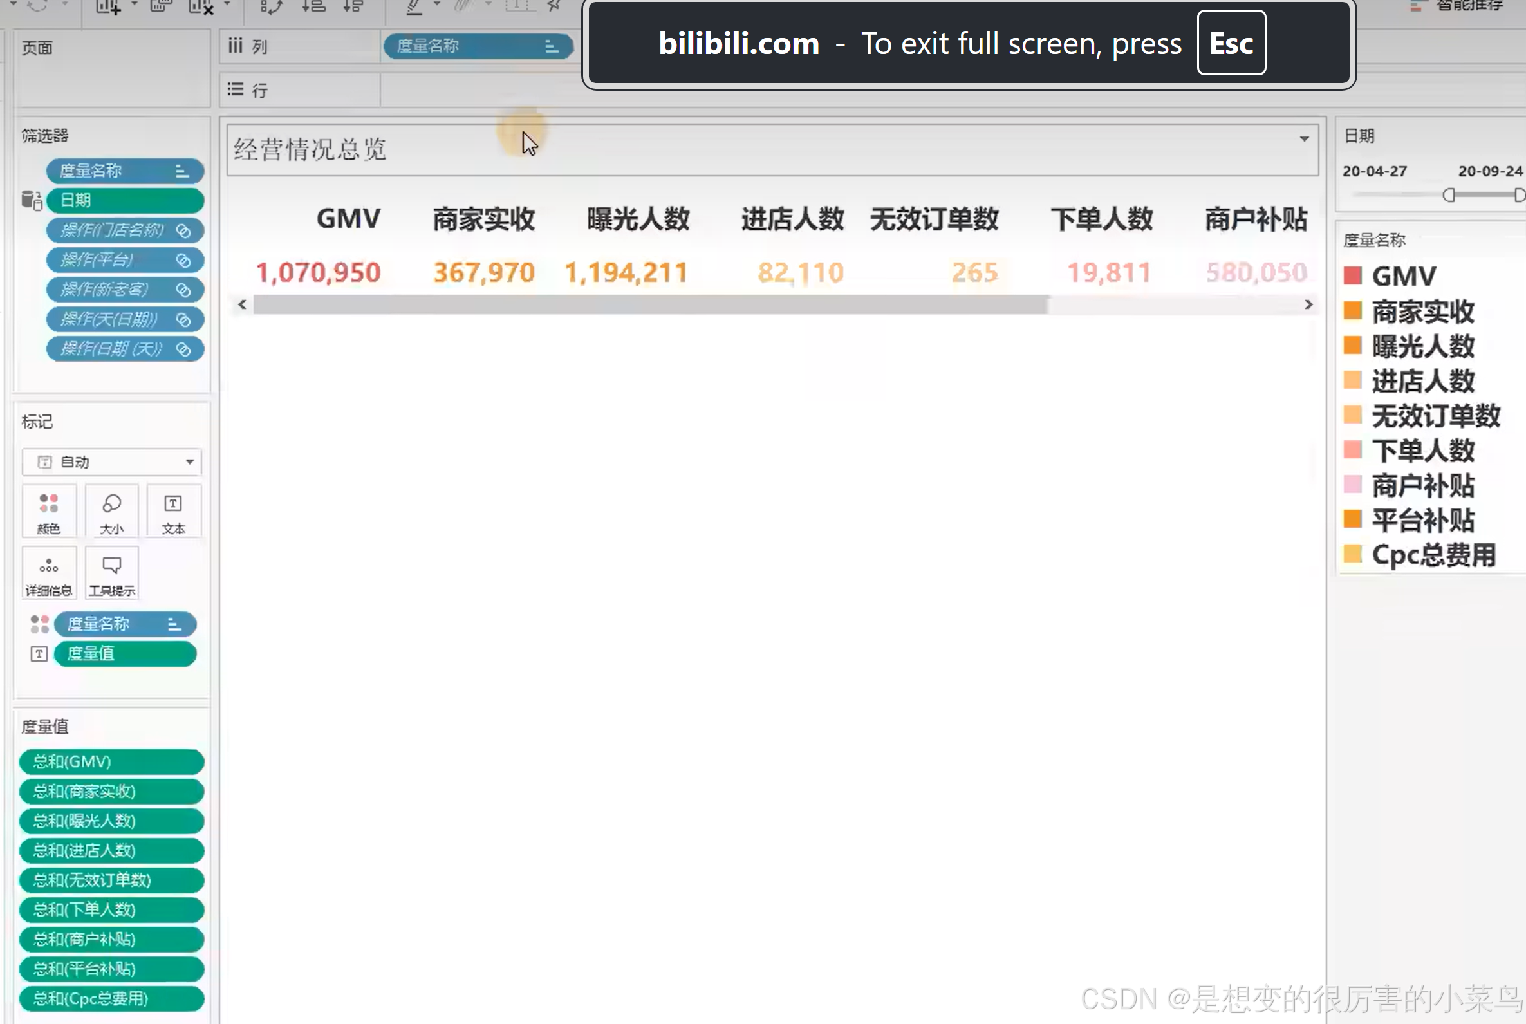Click the Sort Ascending toolbar icon

coord(314,6)
